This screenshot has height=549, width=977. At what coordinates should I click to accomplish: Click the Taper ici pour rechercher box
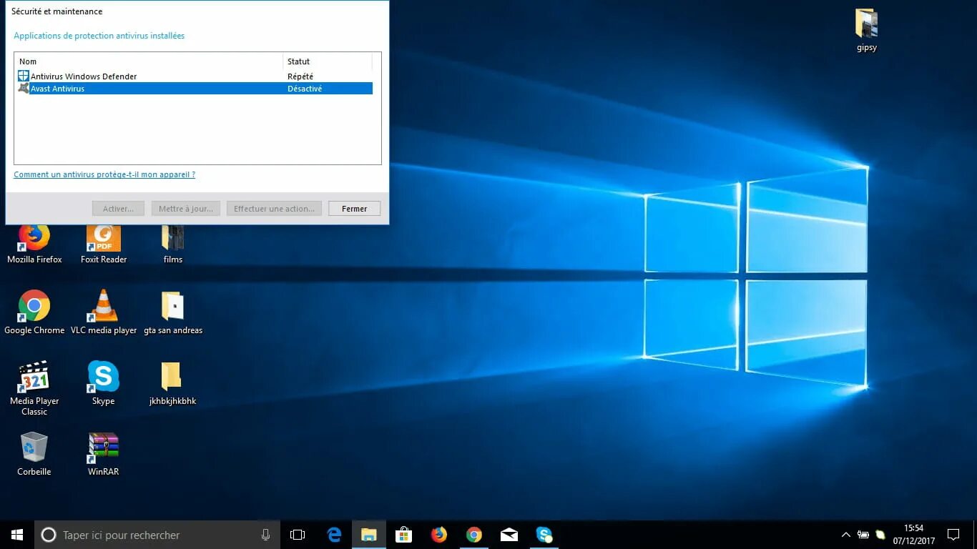(x=157, y=535)
